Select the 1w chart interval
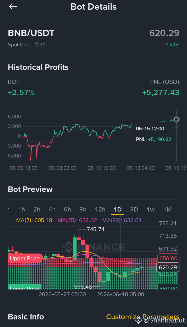The width and height of the screenshot is (187, 327). click(x=151, y=209)
